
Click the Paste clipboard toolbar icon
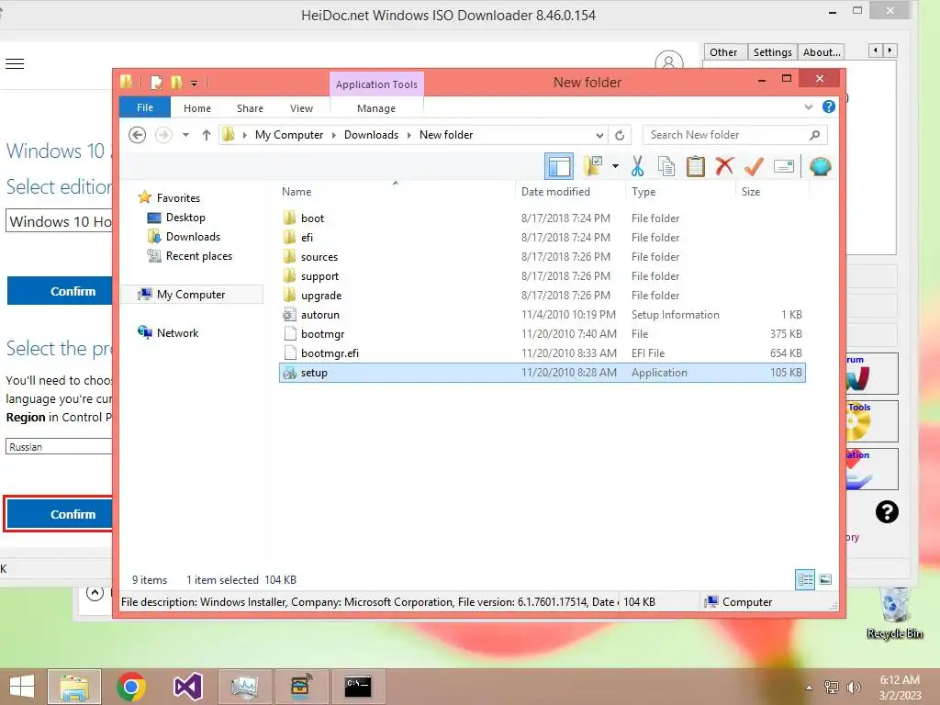(x=696, y=167)
